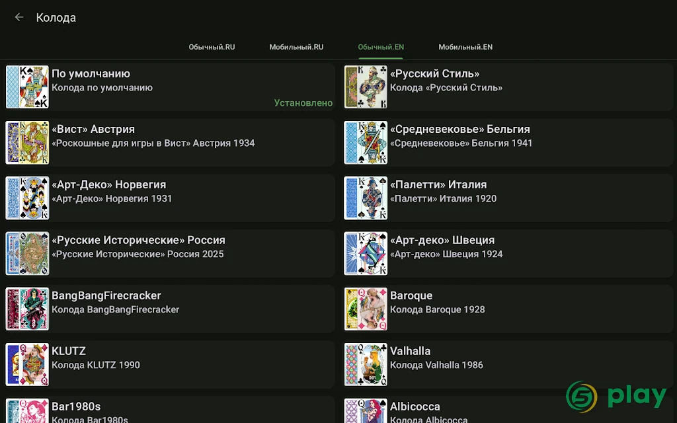
Task: Choose the Albicocca deck thumbnail
Action: 366,410
